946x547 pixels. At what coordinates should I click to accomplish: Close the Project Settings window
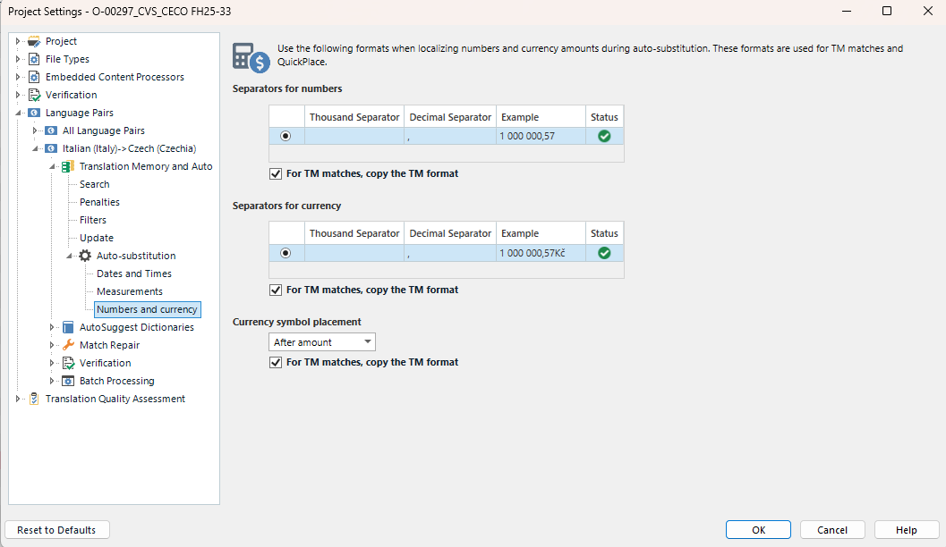click(928, 11)
